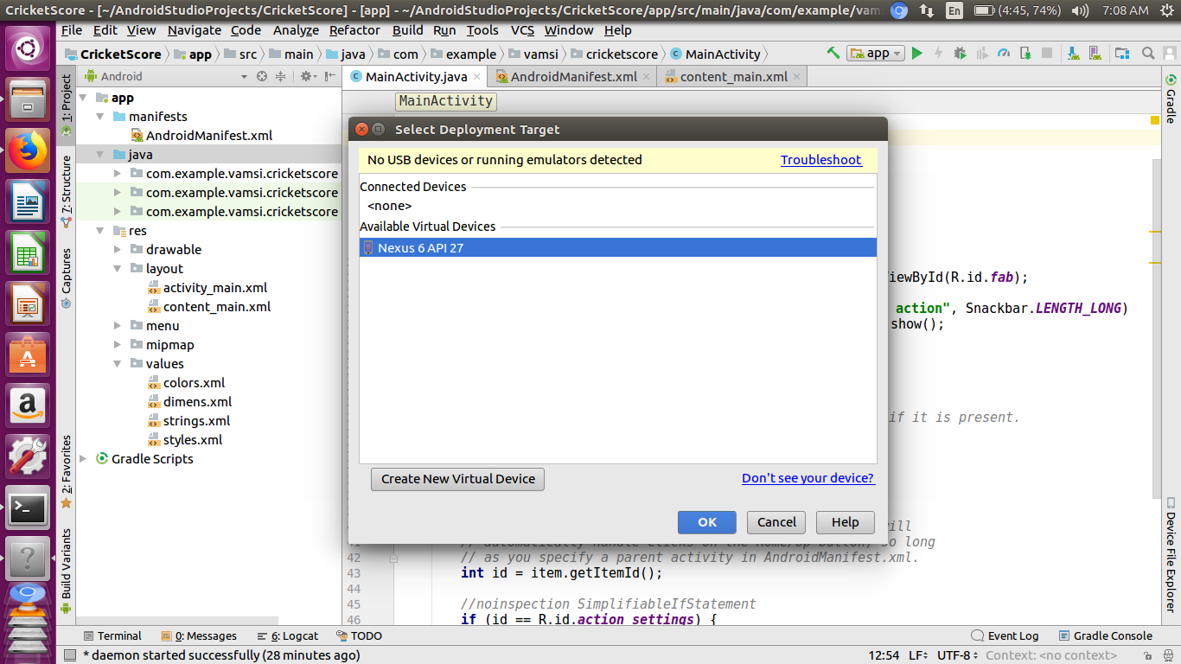
Task: Open the Event Log tool window
Action: (1005, 635)
